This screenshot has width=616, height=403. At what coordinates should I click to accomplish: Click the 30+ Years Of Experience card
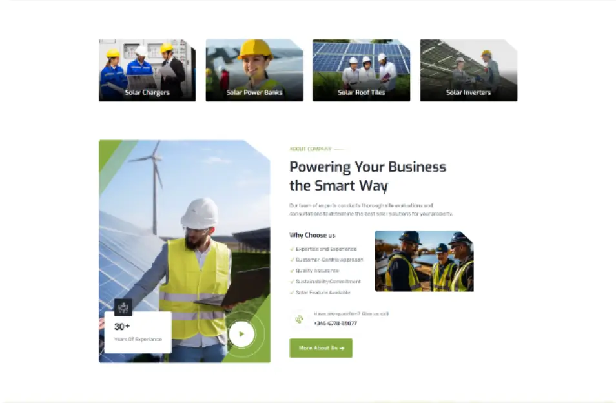point(138,332)
